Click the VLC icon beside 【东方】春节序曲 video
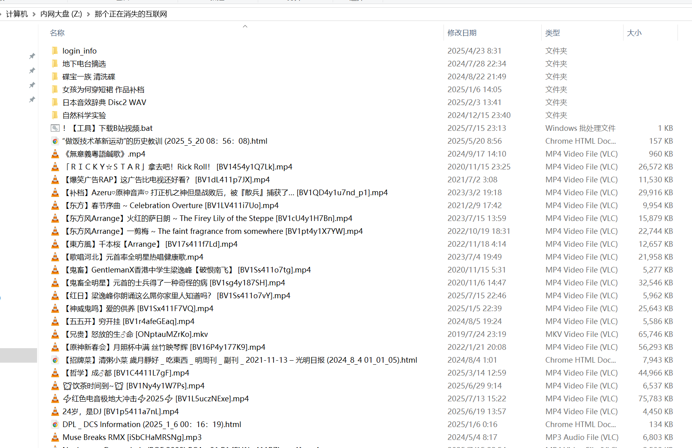This screenshot has width=692, height=448. (x=55, y=205)
